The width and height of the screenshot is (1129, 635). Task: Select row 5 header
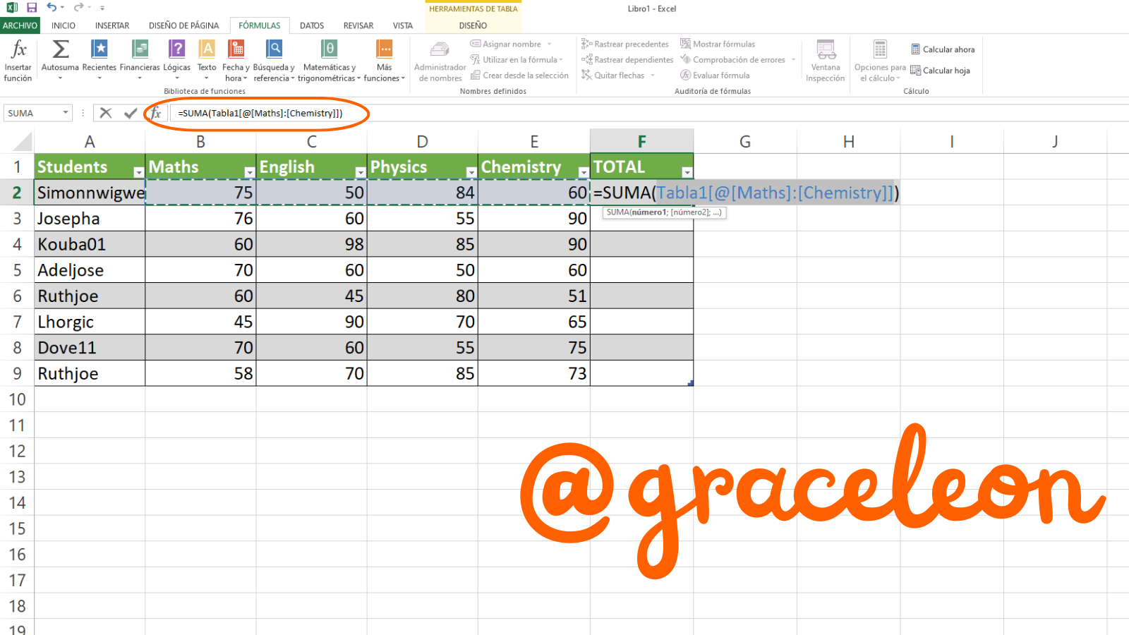pos(17,270)
